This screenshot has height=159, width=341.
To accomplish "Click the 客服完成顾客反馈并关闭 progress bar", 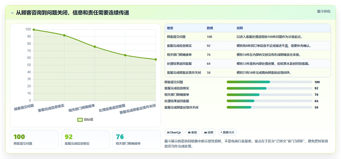I will coord(270,107).
